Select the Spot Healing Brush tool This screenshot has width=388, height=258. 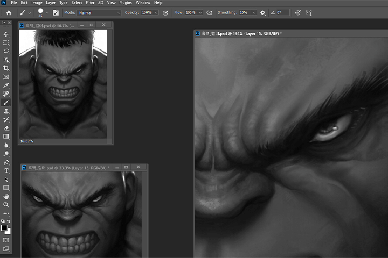pyautogui.click(x=6, y=94)
